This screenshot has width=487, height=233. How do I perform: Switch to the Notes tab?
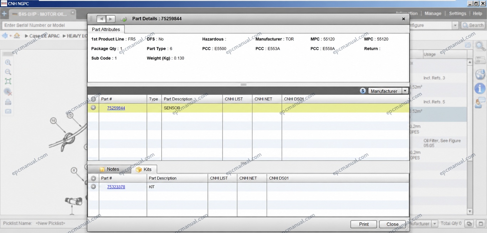coord(109,169)
